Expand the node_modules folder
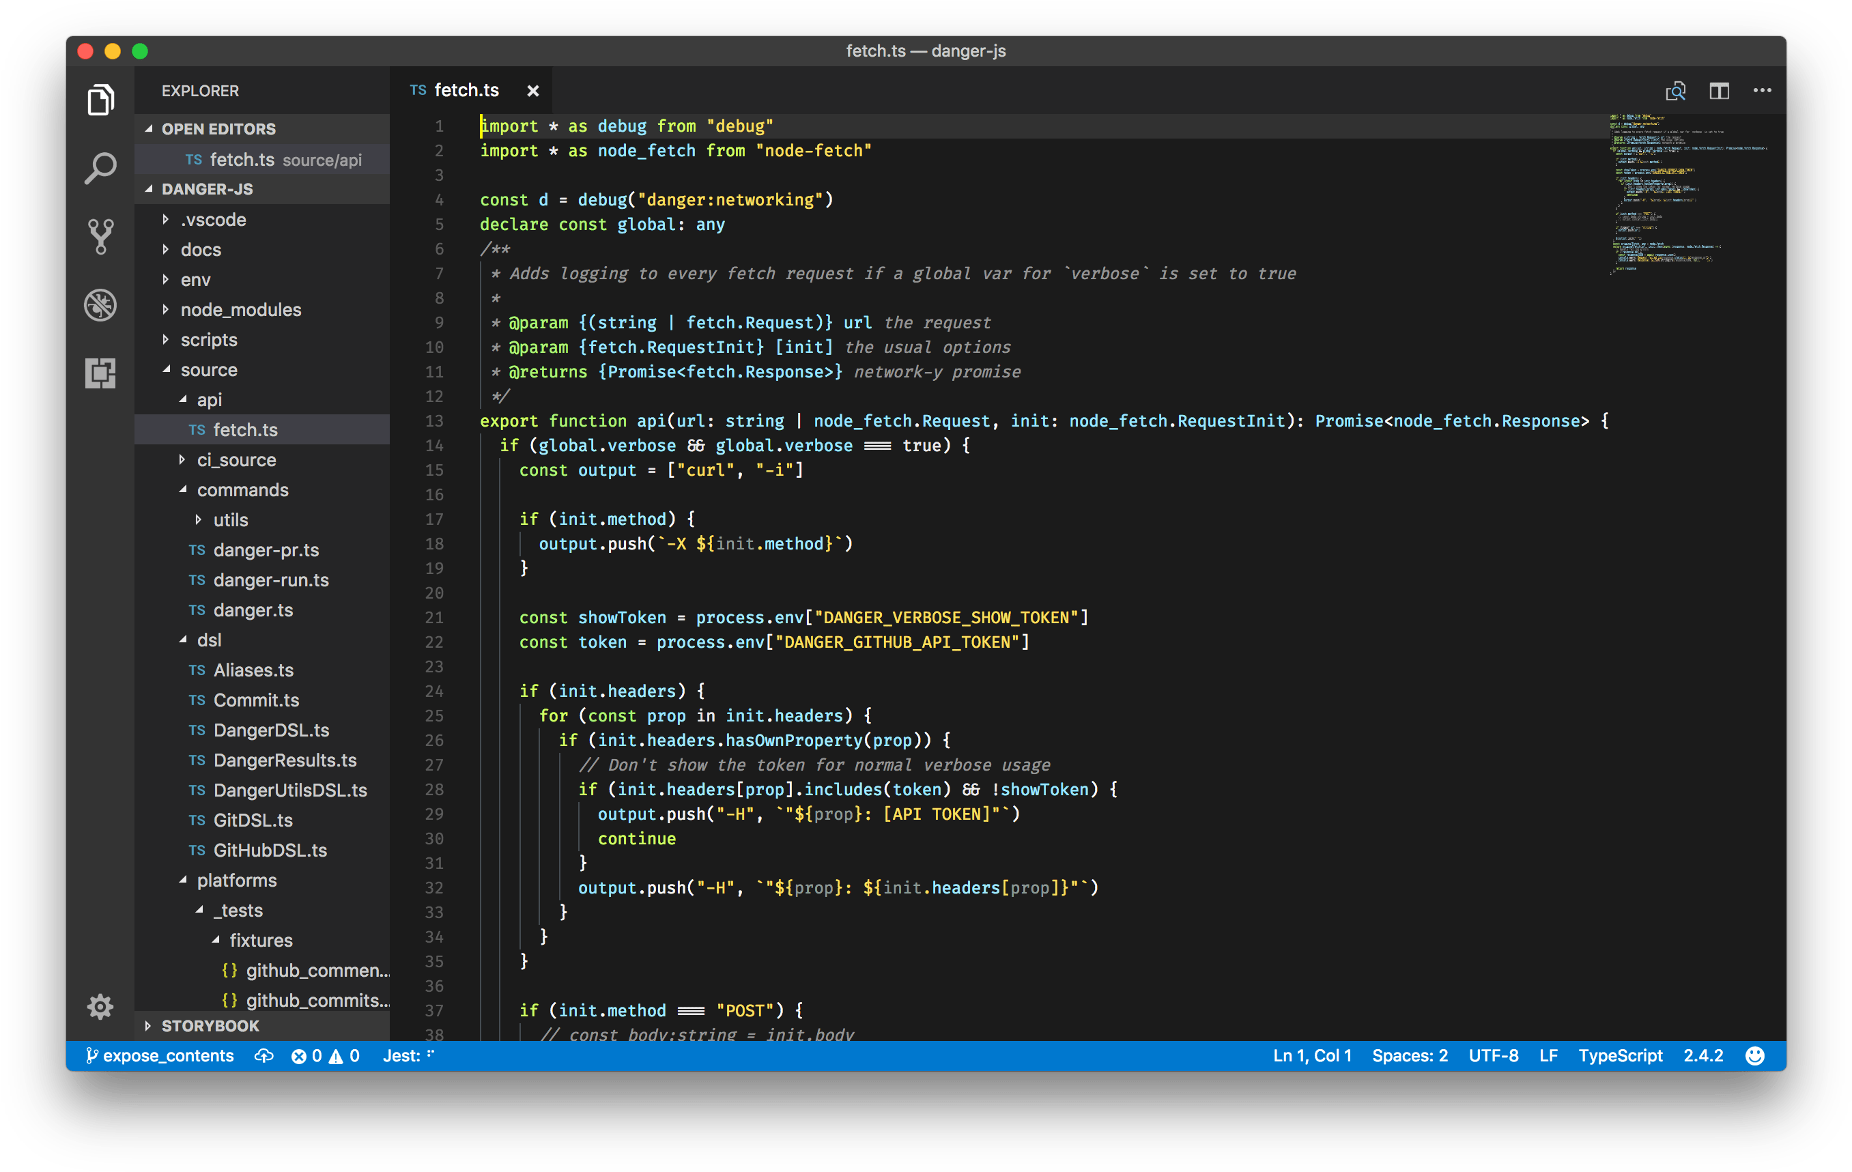This screenshot has width=1852, height=1172. [x=262, y=309]
